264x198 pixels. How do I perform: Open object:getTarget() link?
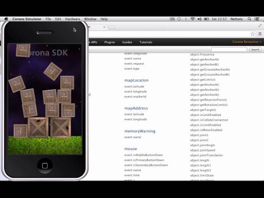click(x=203, y=110)
